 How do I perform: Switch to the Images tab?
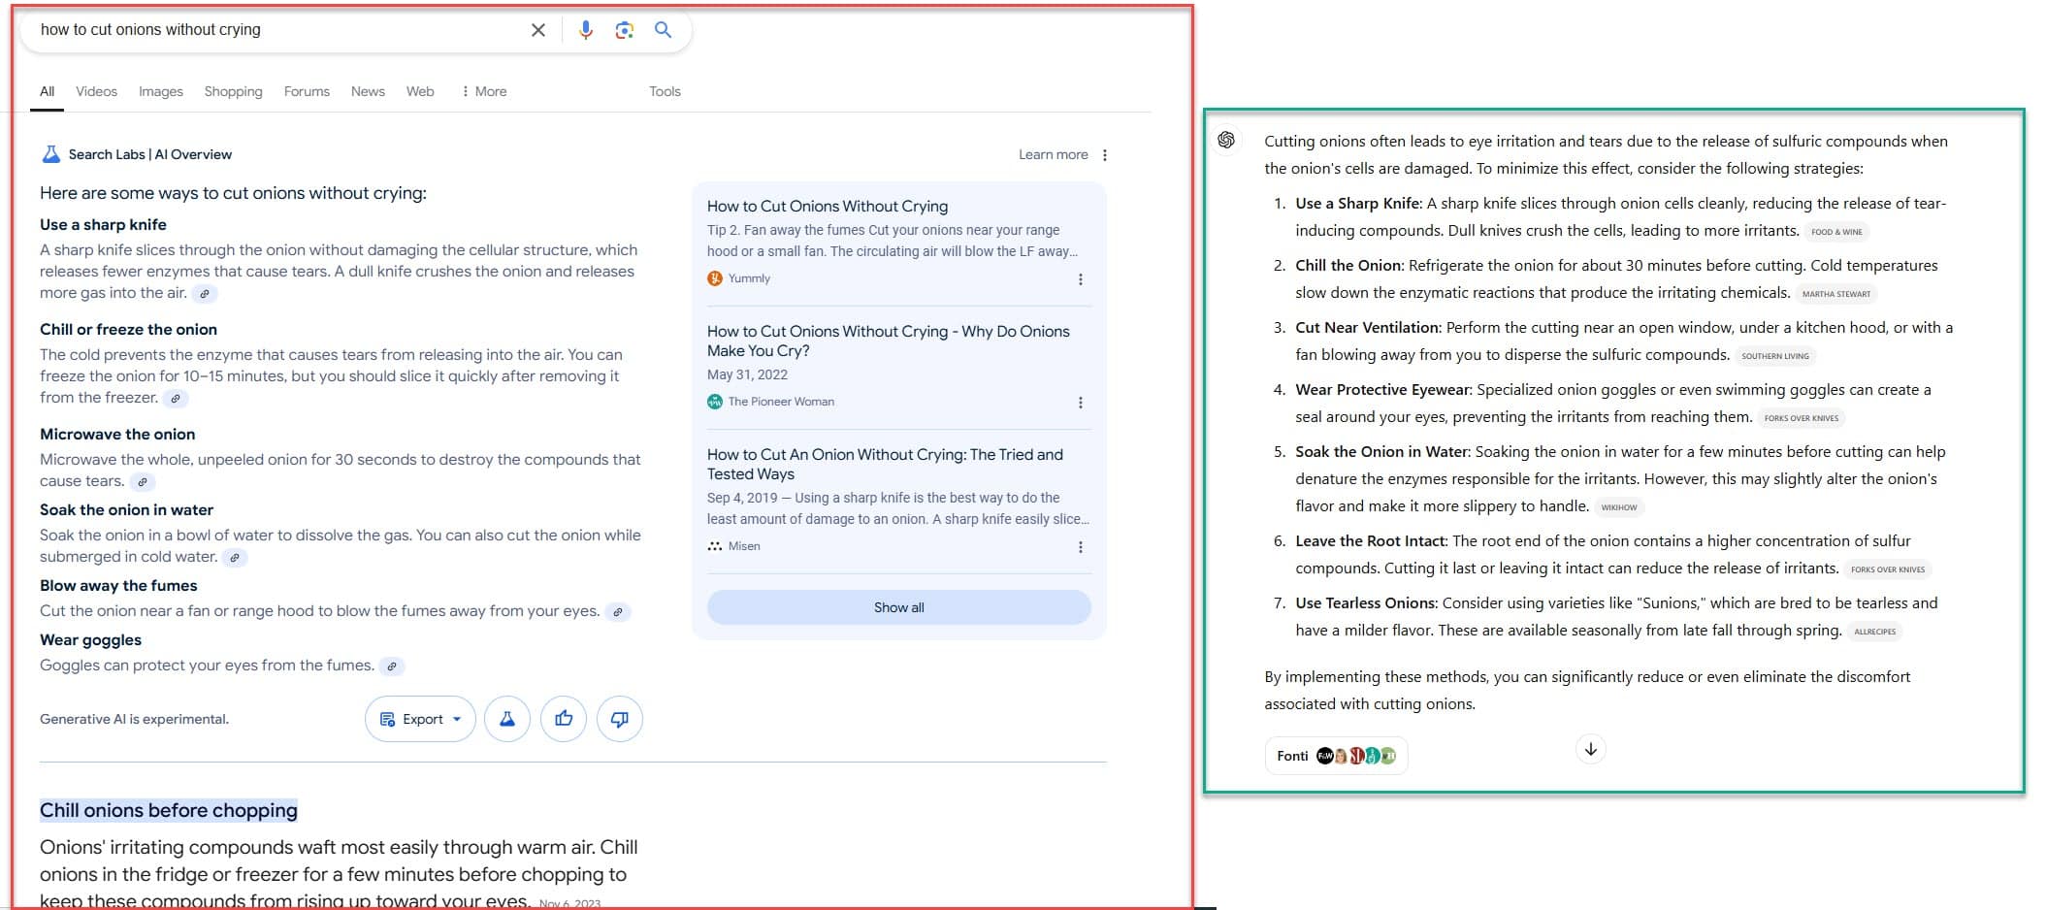click(161, 91)
